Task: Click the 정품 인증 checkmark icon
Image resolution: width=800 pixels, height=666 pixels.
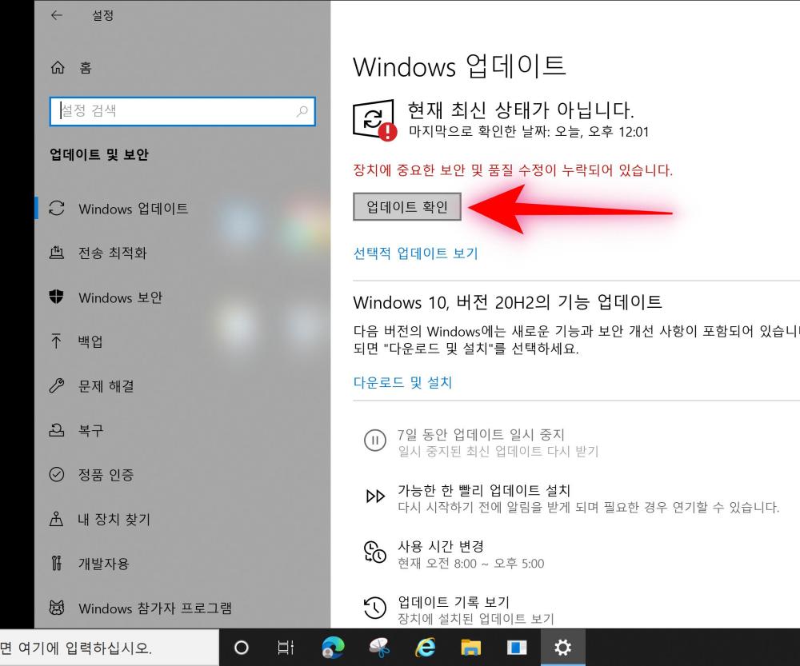Action: coord(57,474)
